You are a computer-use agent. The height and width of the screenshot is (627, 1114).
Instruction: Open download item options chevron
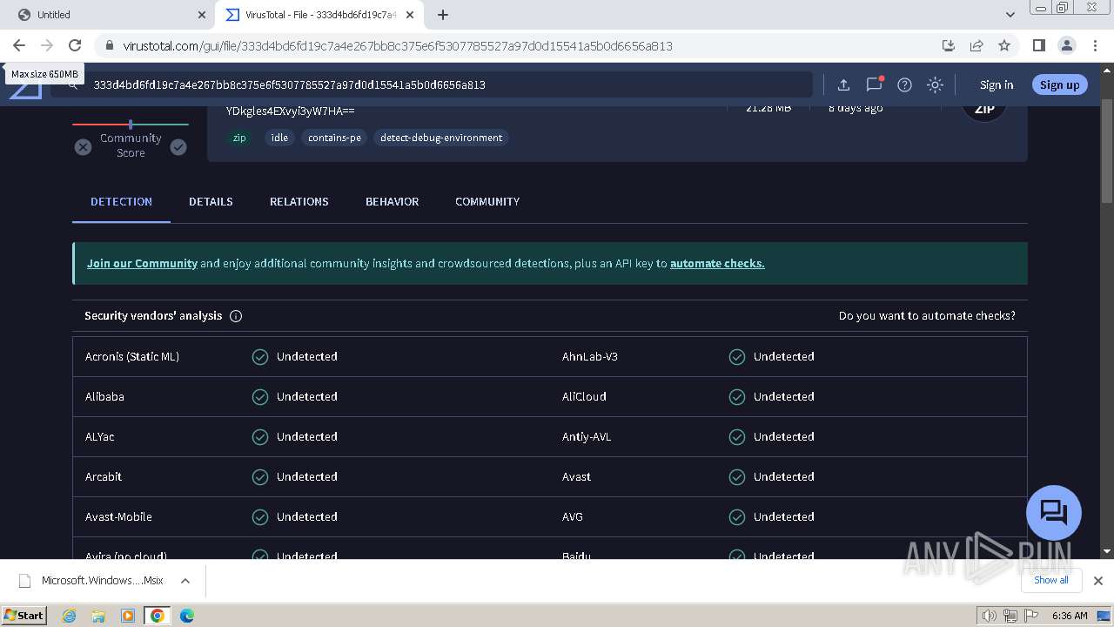pyautogui.click(x=185, y=581)
